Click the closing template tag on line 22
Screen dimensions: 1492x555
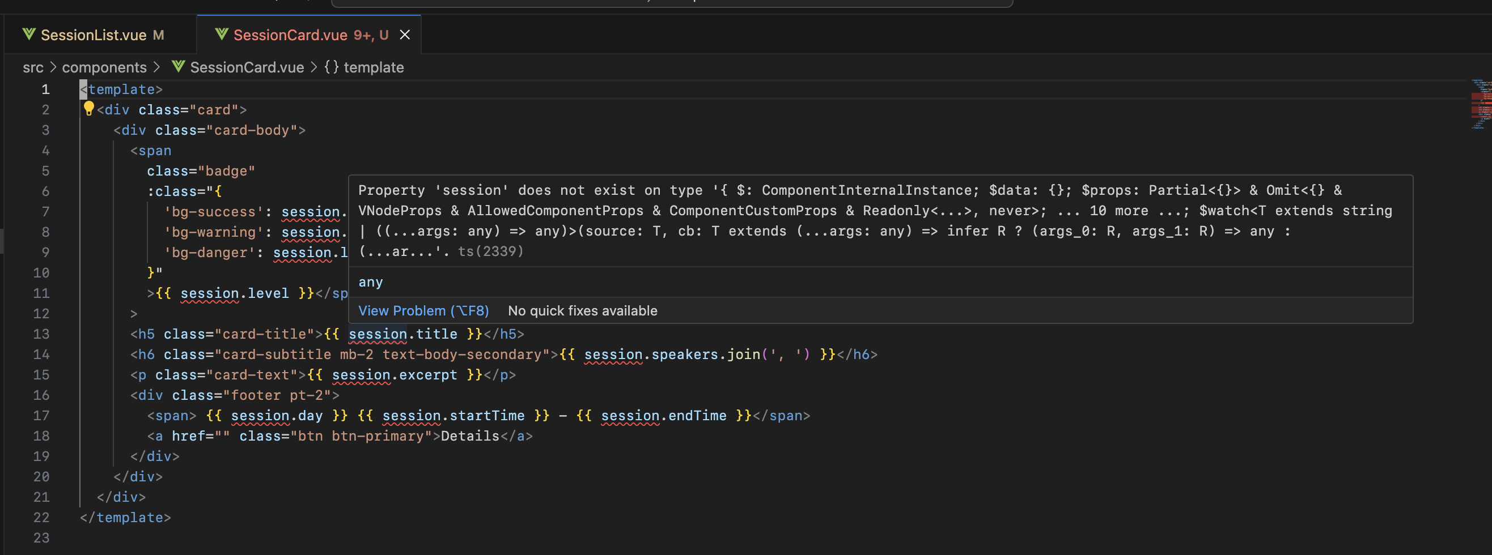point(126,518)
